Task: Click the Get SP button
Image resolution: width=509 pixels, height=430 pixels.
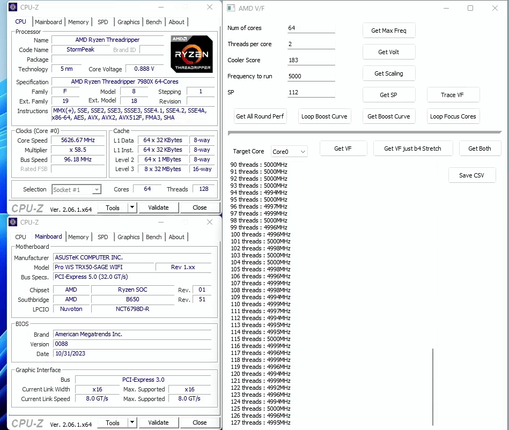Action: [388, 95]
